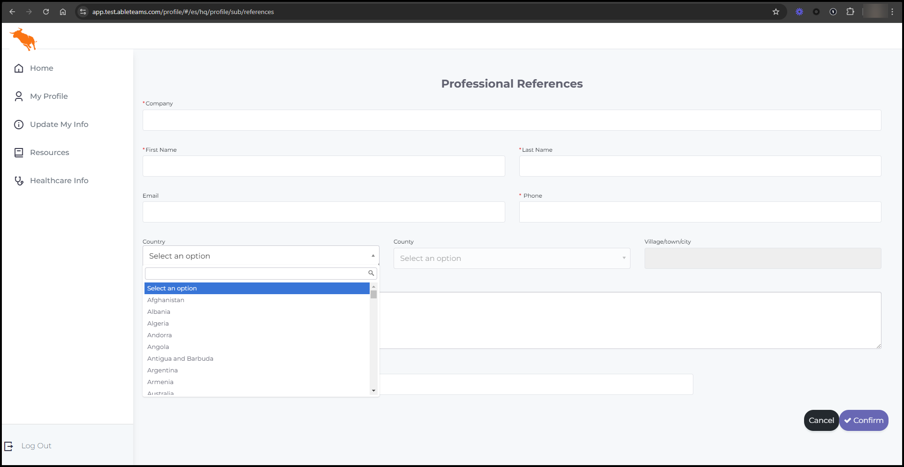The width and height of the screenshot is (904, 467).
Task: Go to Resources in the sidebar
Action: [x=49, y=153]
